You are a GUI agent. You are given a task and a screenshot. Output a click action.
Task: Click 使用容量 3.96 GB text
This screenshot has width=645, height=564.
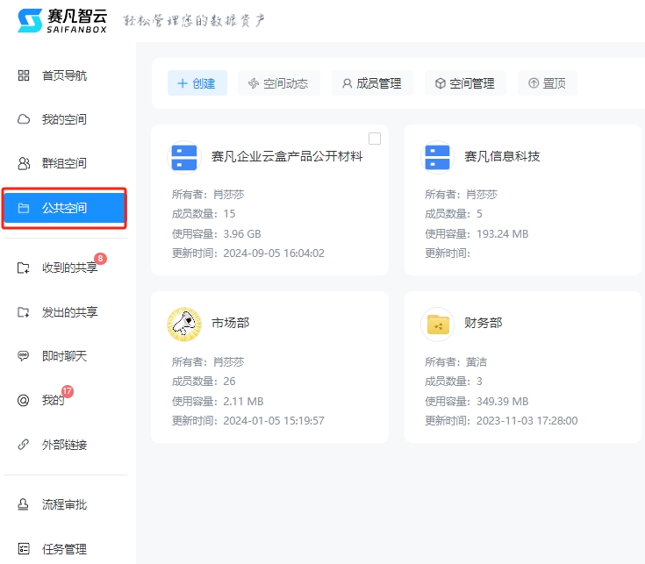217,233
